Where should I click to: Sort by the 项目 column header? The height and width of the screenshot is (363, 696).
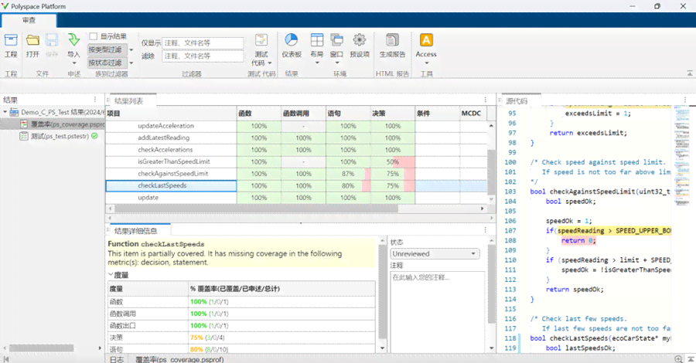tap(172, 114)
